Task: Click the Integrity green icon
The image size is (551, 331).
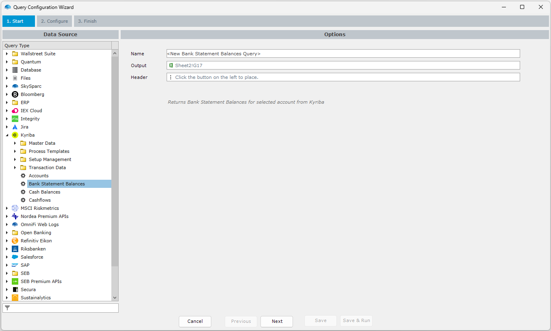Action: [x=15, y=119]
